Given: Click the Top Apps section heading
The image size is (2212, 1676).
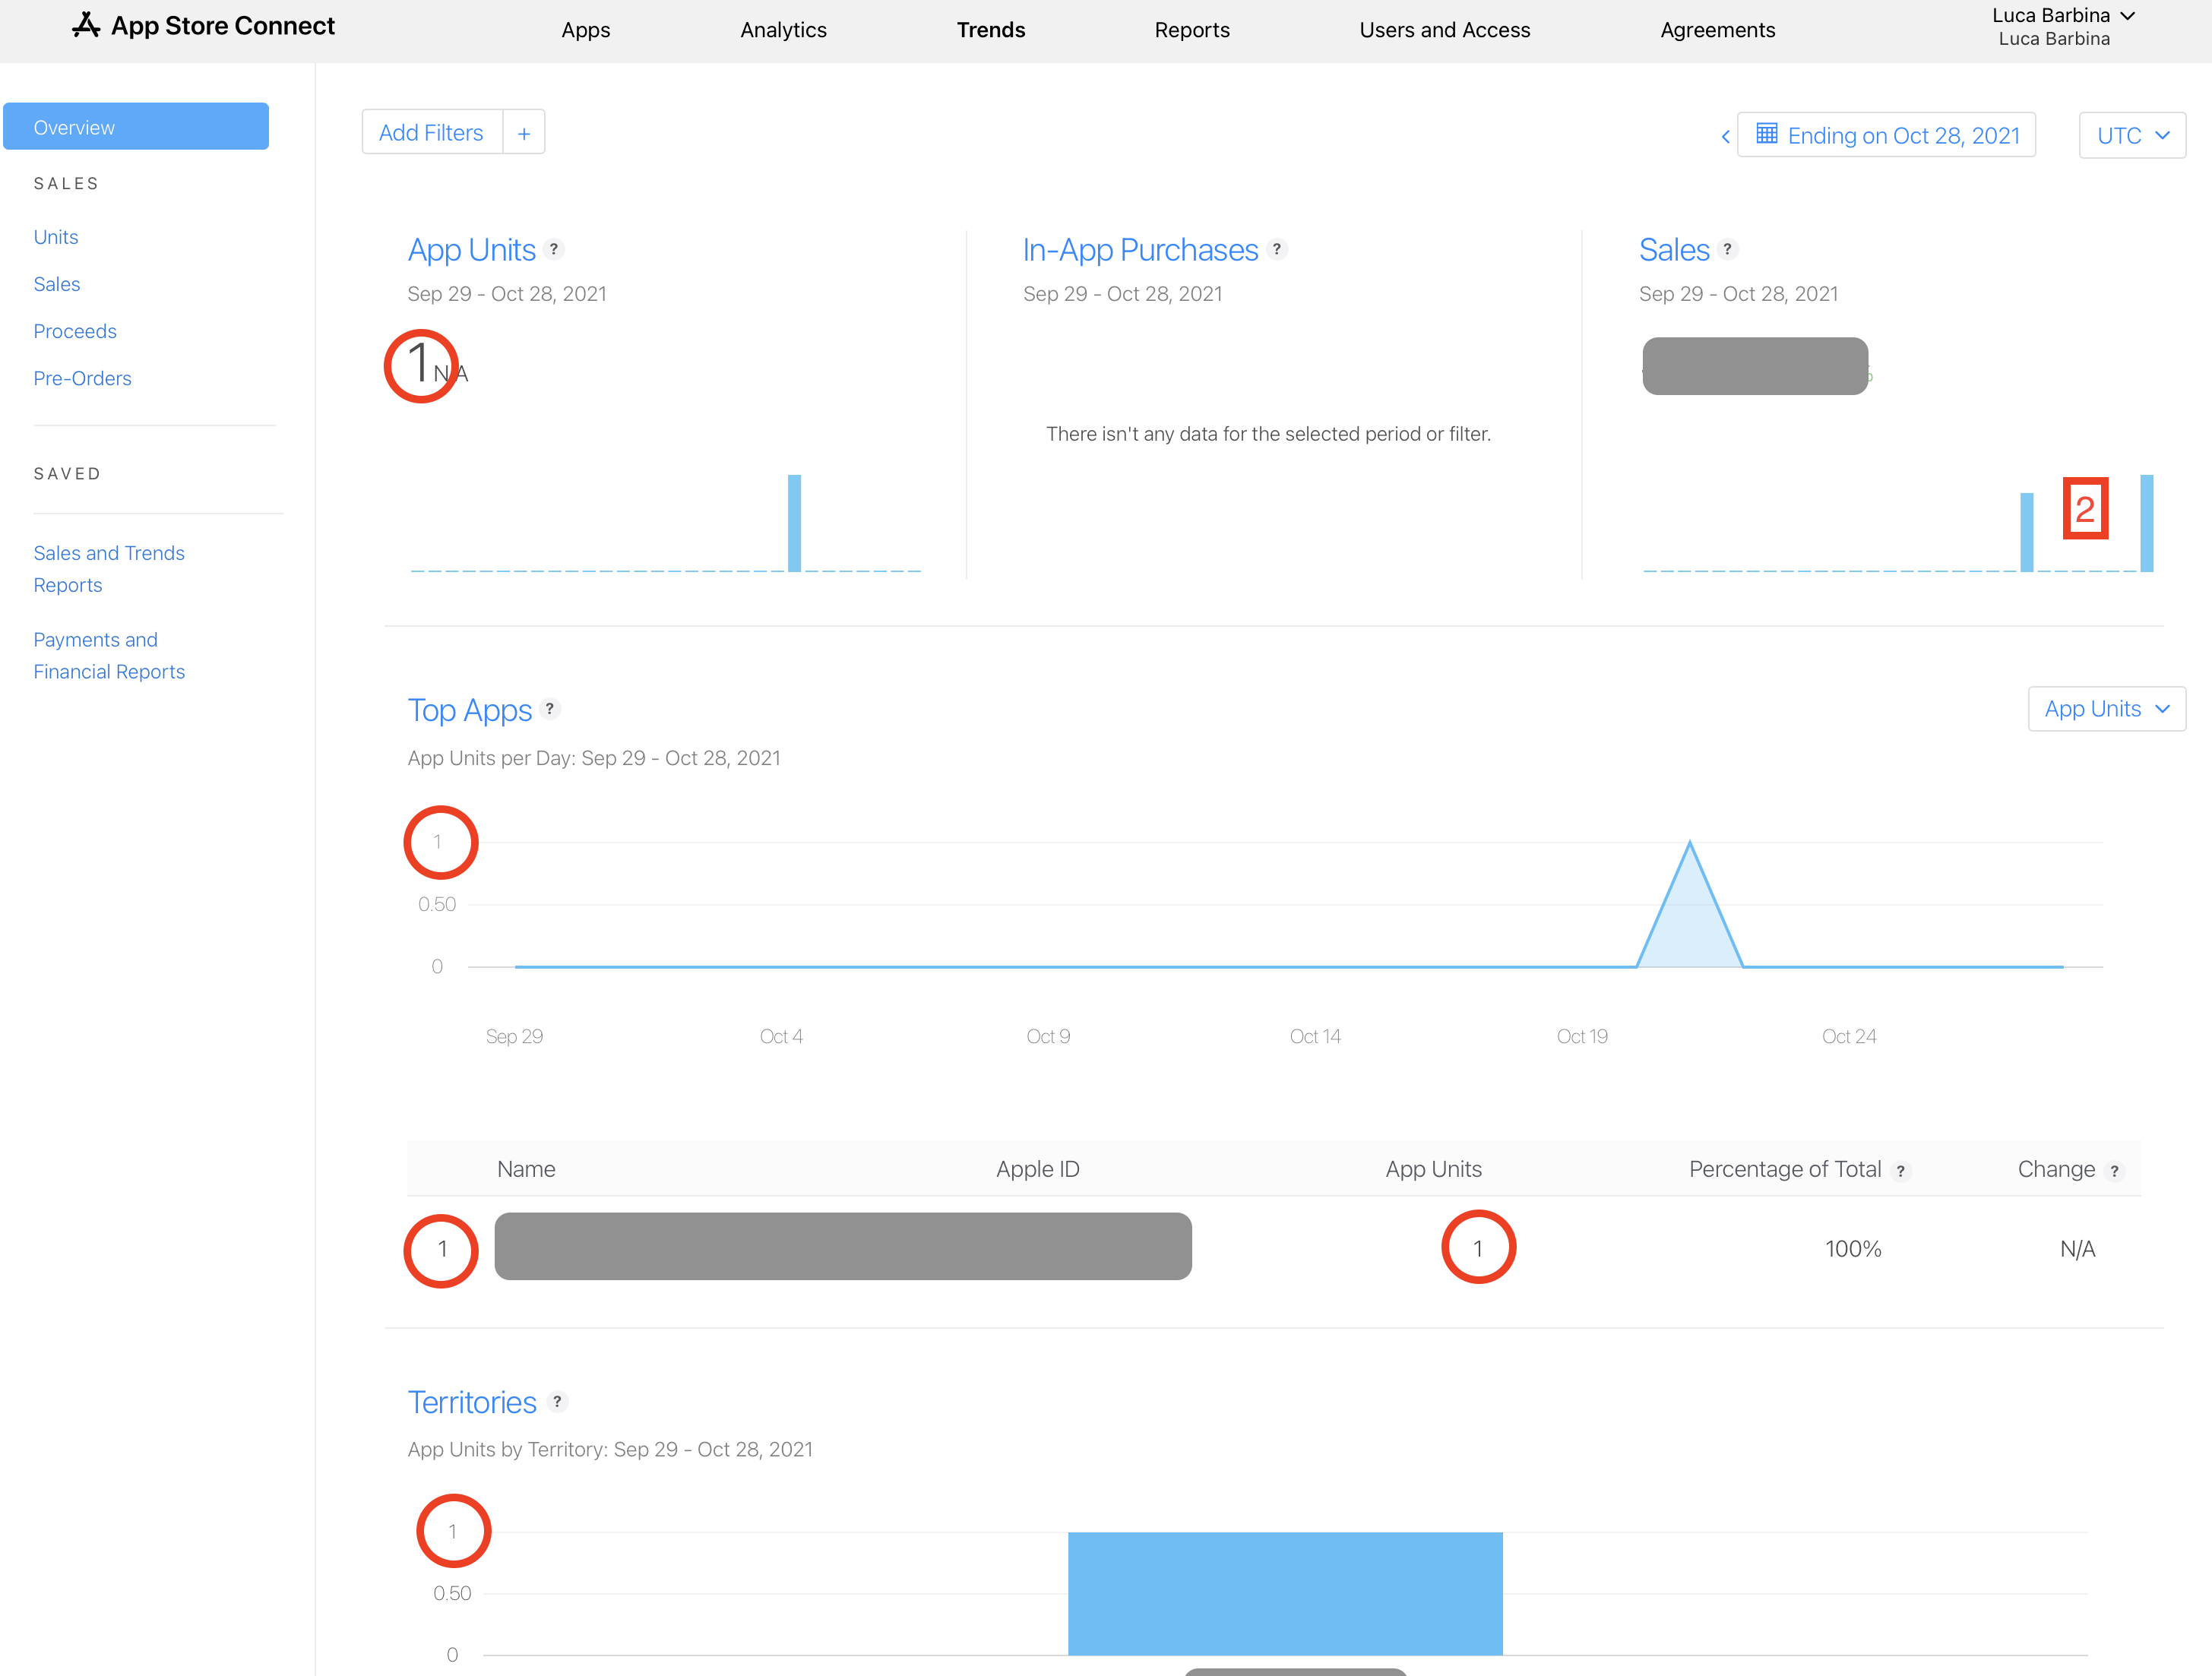Looking at the screenshot, I should coord(470,710).
